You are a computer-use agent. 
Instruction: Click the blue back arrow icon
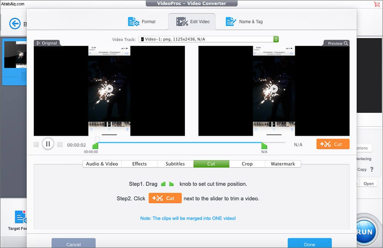pyautogui.click(x=15, y=24)
